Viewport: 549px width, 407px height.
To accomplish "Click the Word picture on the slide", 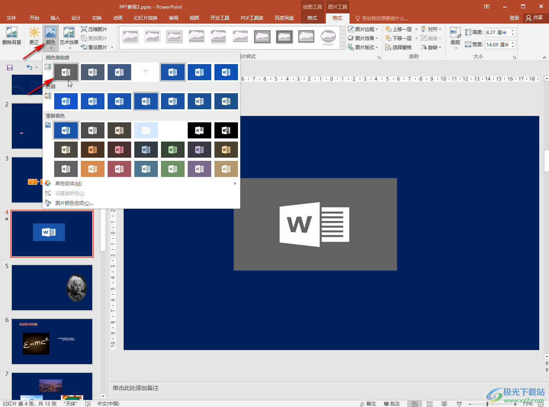I will tap(315, 224).
